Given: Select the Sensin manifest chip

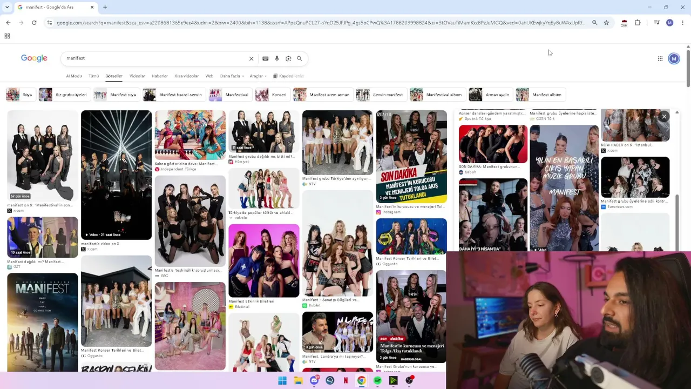Looking at the screenshot, I should (x=381, y=95).
